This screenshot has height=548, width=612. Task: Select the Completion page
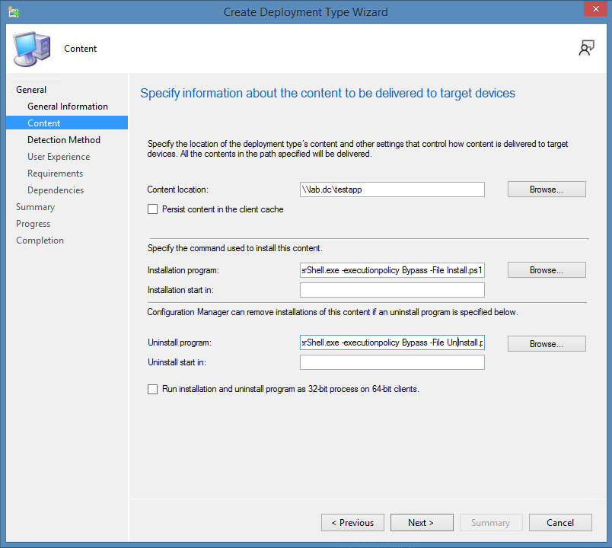click(x=40, y=240)
